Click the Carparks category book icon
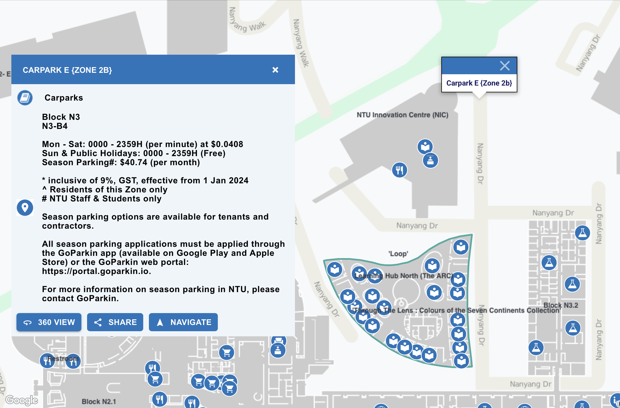The image size is (620, 408). (x=25, y=98)
